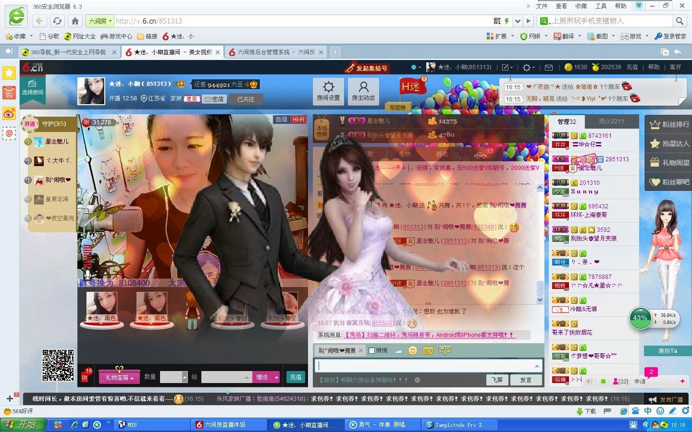Open the 查看 menu
The width and height of the screenshot is (692, 432).
[x=561, y=6]
